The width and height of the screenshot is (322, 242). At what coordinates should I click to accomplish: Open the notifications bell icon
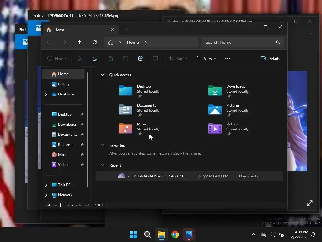pyautogui.click(x=313, y=234)
